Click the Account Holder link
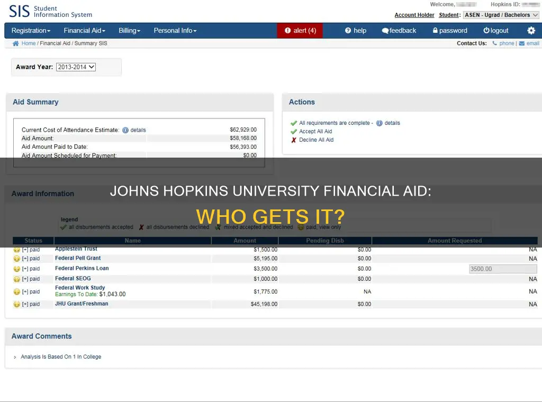Viewport: 542px width, 402px height. [x=414, y=15]
